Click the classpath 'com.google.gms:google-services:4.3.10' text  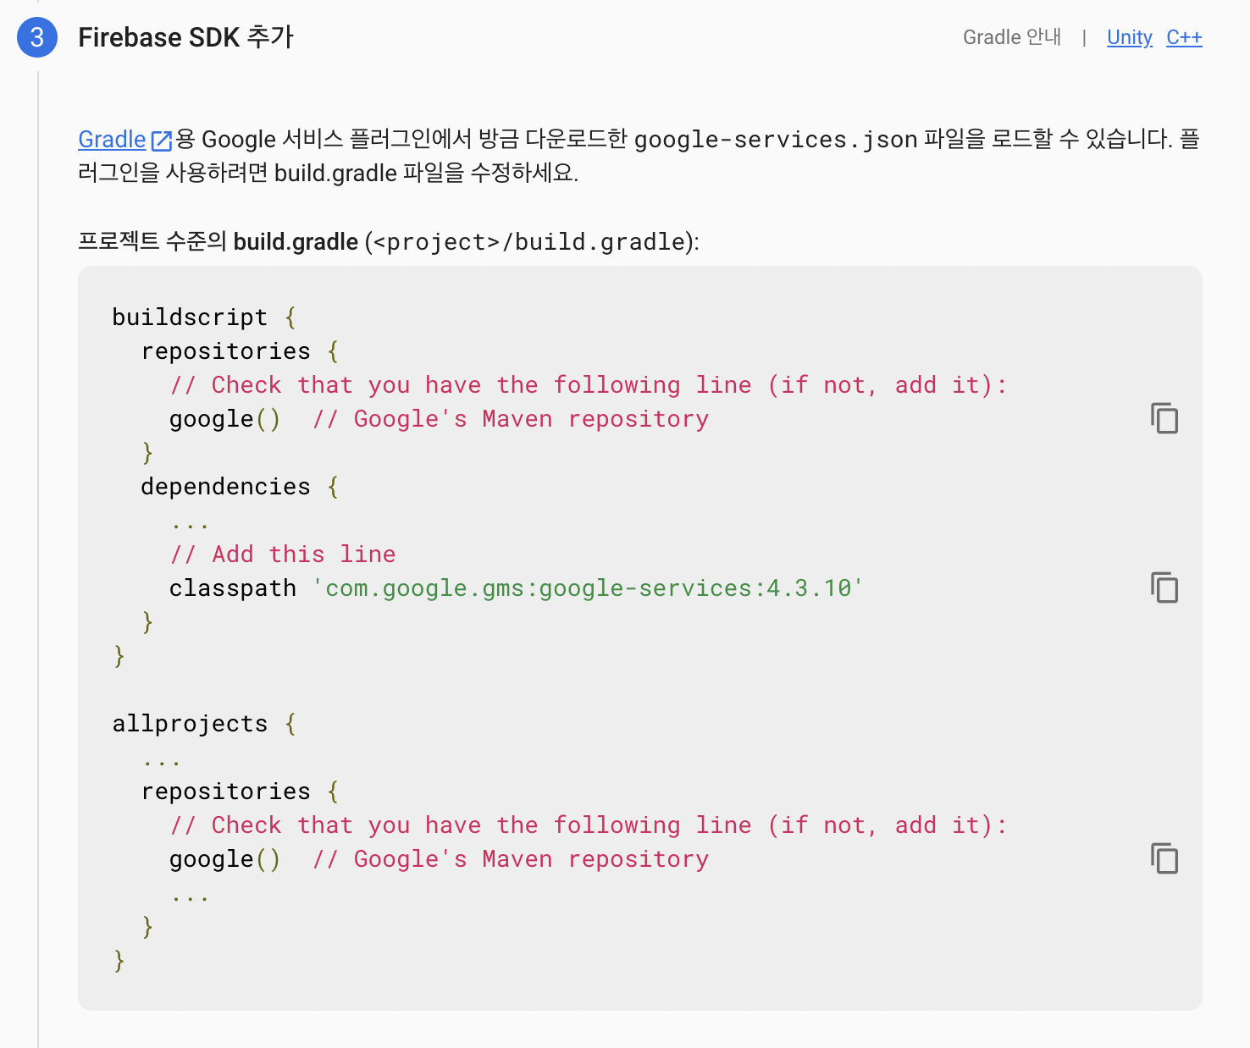click(516, 587)
